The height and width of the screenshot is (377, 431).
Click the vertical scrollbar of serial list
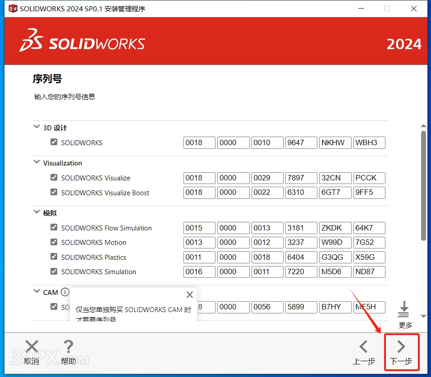[423, 185]
